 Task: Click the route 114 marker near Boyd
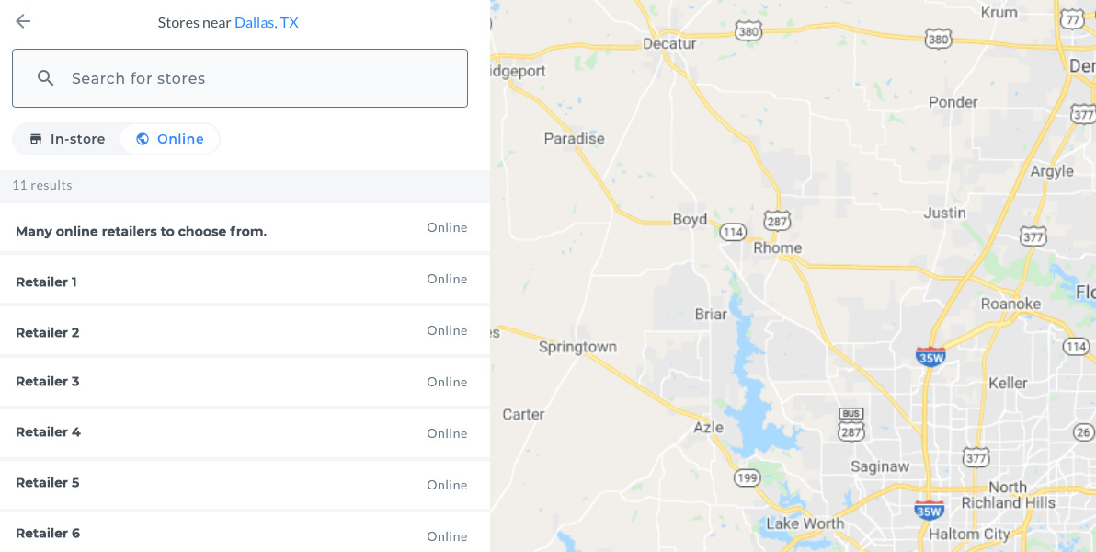(733, 232)
